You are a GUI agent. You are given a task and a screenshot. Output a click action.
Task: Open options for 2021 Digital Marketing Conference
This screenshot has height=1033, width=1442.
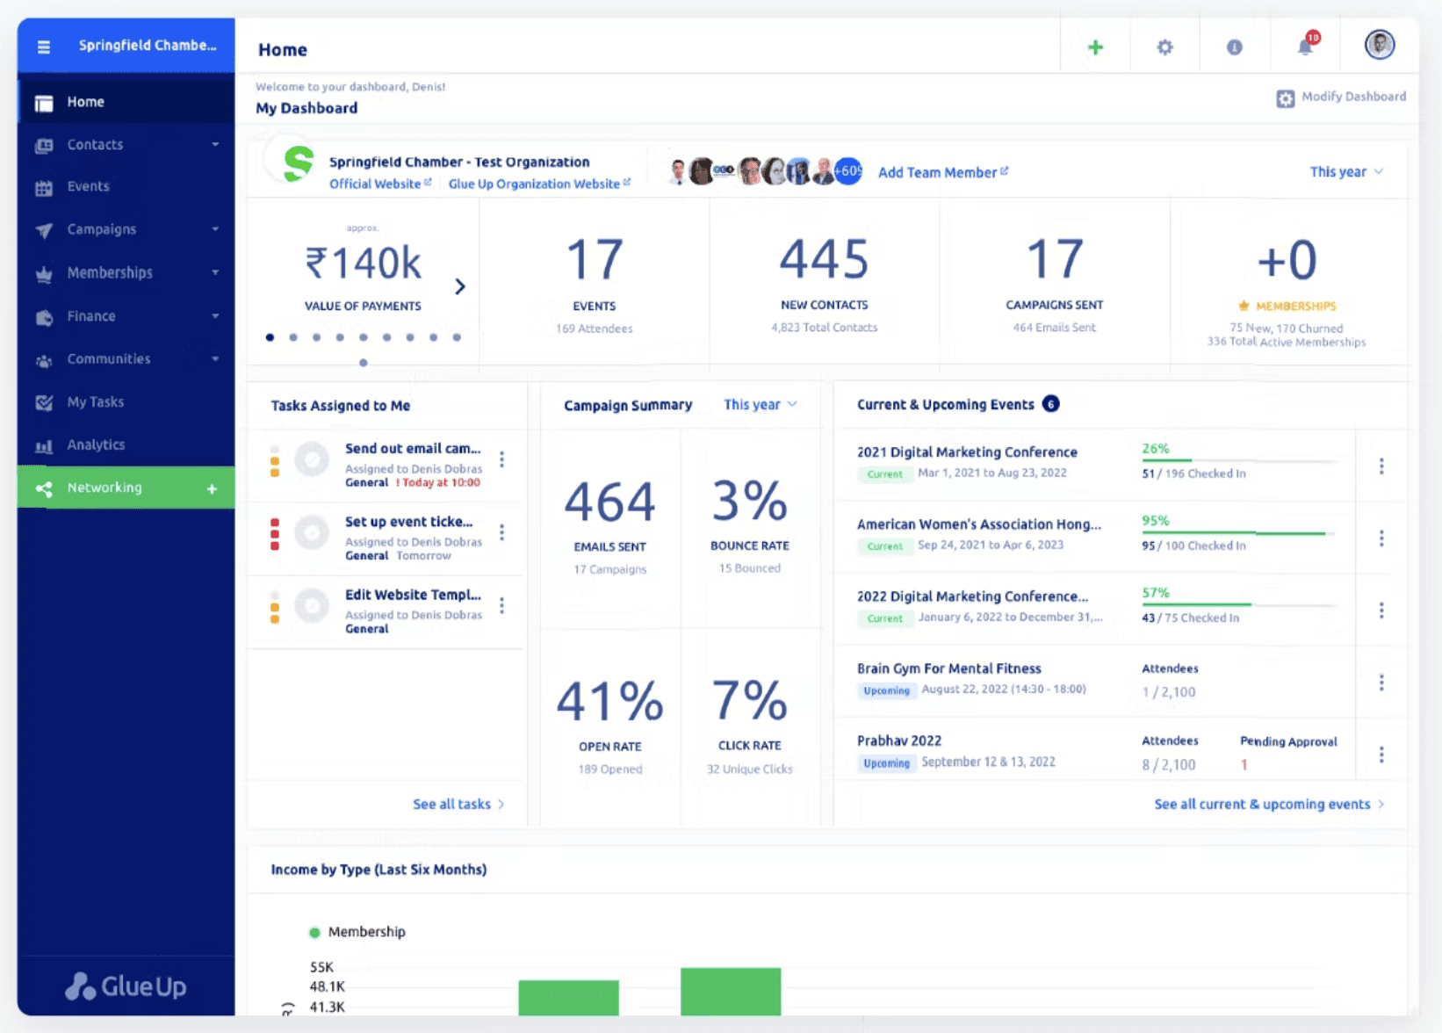pyautogui.click(x=1381, y=466)
